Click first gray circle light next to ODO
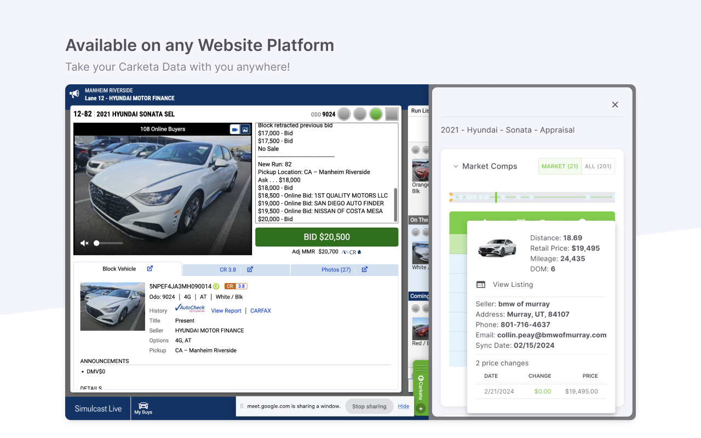701x438 pixels. (344, 114)
